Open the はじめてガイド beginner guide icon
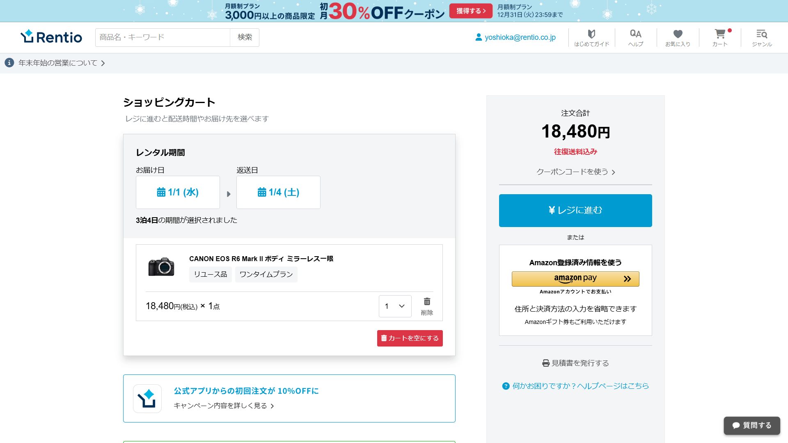 (x=591, y=37)
